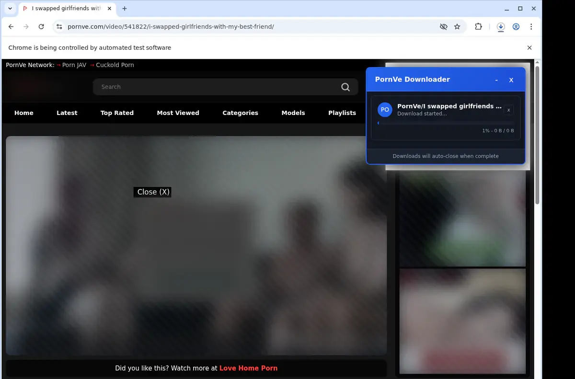
Task: Click the 'PornVe Downloader' title text
Action: click(413, 80)
